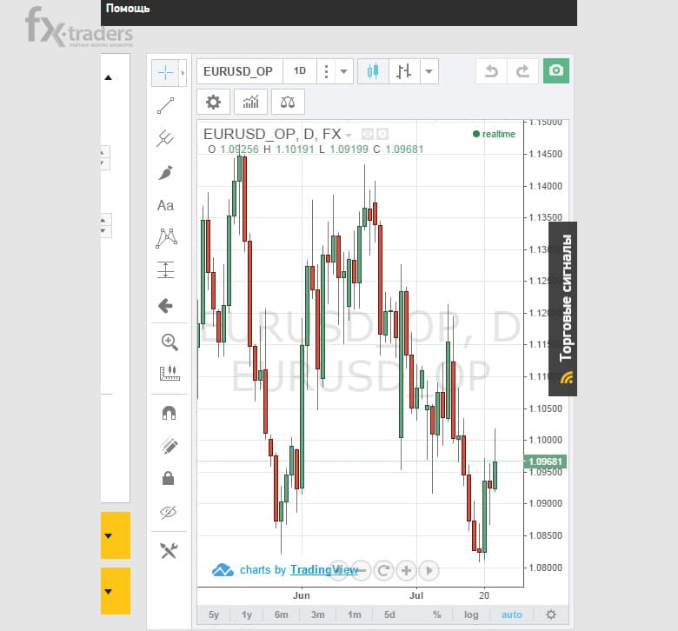The height and width of the screenshot is (631, 678).
Task: Select the trend line drawing tool
Action: click(166, 106)
